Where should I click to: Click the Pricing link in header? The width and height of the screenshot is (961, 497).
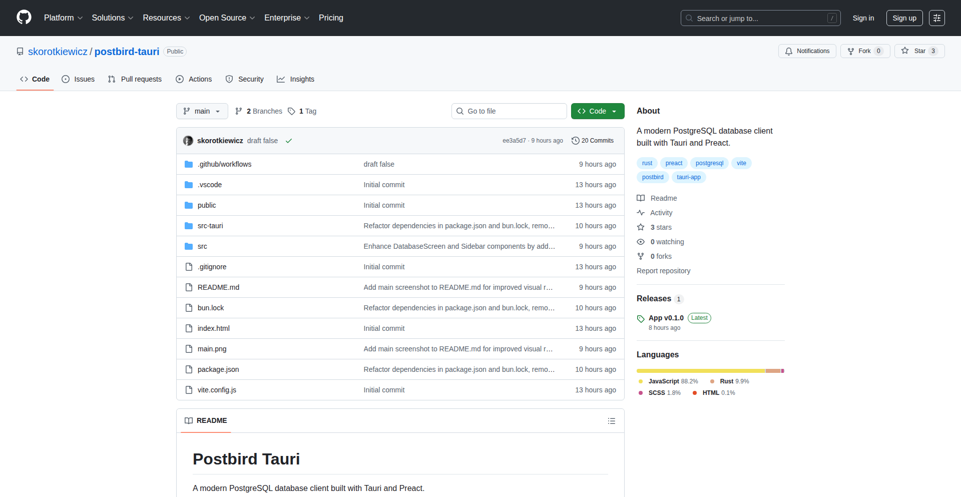331,18
